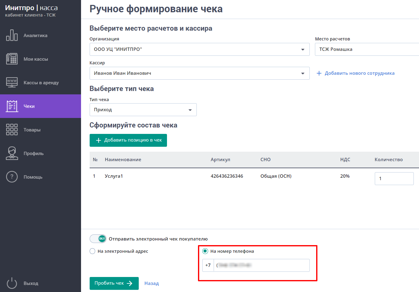Image resolution: width=419 pixels, height=292 pixels.
Task: Click the plus icon in Добавить позицию button
Action: [99, 140]
